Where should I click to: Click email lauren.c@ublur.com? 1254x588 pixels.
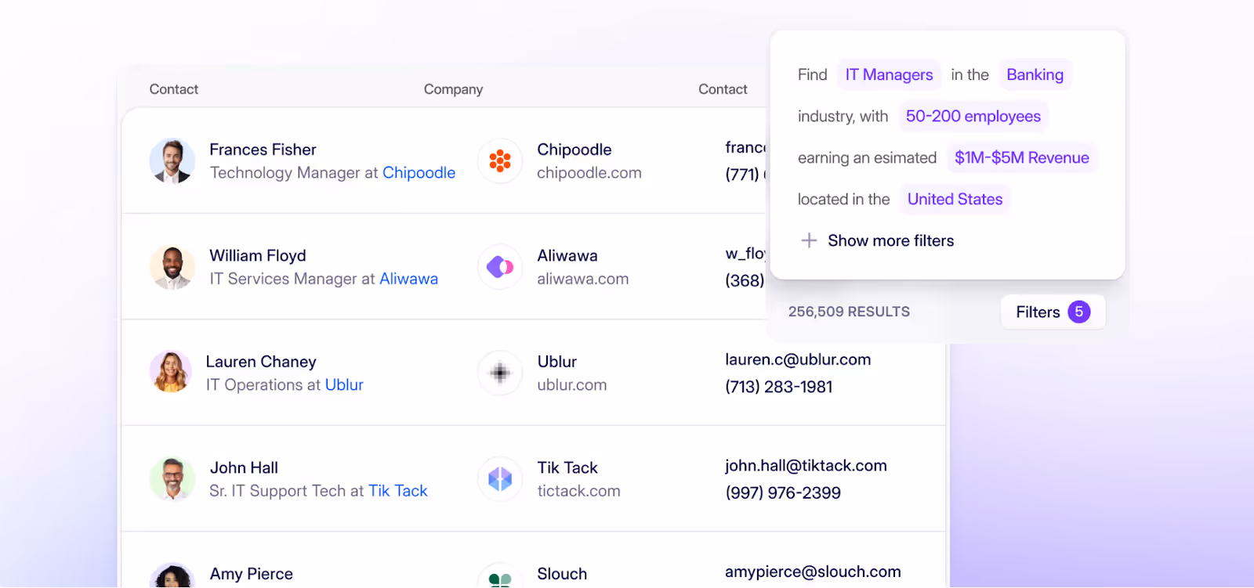[x=798, y=359]
